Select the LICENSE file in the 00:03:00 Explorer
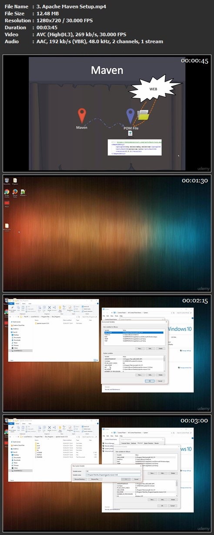 [38, 453]
